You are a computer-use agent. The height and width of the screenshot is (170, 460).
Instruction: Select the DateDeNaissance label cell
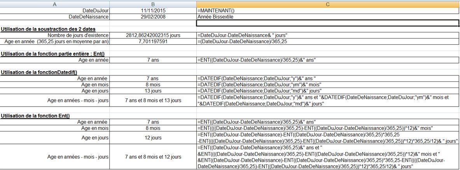[x=54, y=17]
